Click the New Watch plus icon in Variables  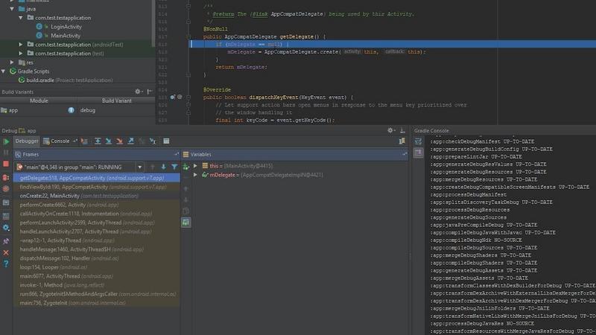point(186,166)
